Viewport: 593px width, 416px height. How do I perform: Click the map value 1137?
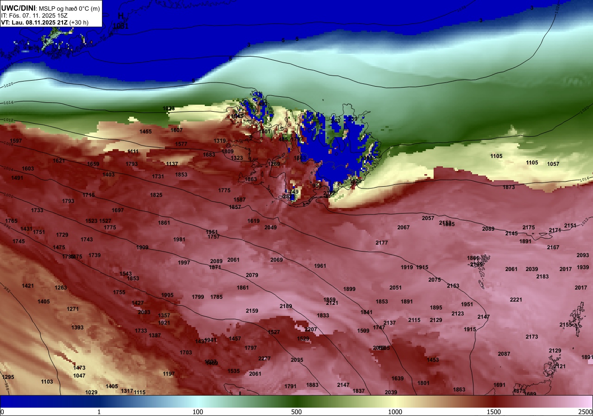(x=172, y=164)
